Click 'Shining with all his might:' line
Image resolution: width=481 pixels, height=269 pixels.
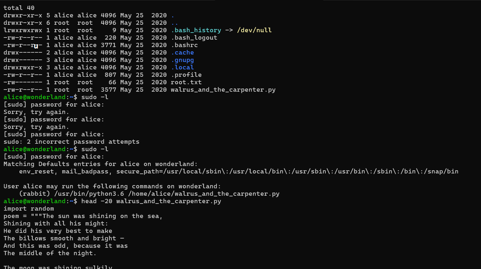[56, 223]
